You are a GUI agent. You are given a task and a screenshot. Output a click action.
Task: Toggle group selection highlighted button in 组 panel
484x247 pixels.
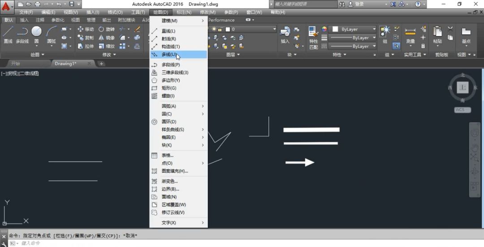point(396,46)
